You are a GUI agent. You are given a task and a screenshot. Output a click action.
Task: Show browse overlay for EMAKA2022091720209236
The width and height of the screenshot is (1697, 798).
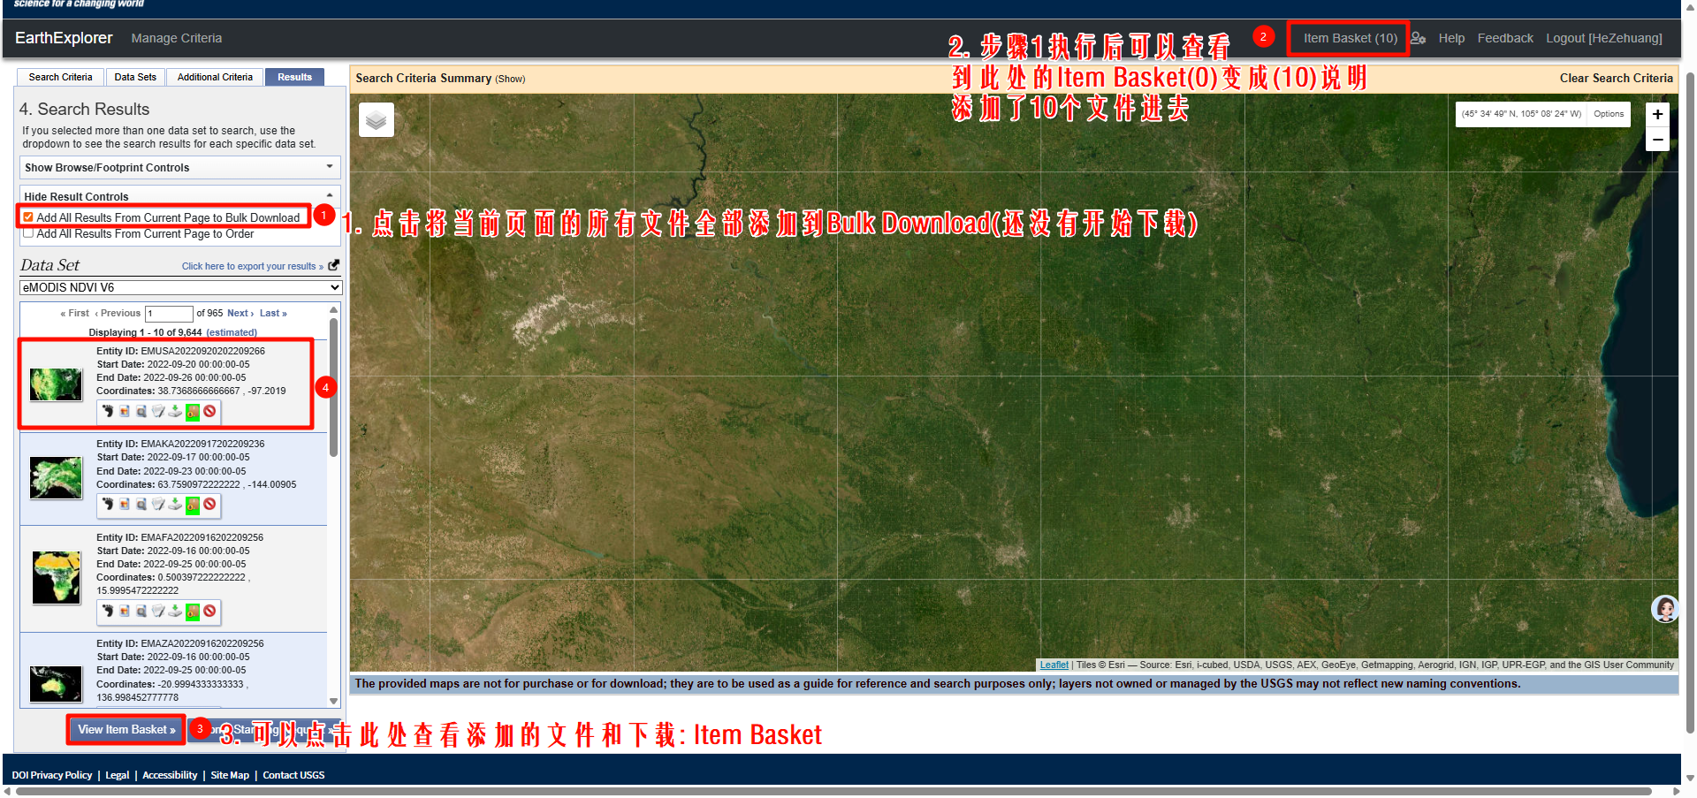pyautogui.click(x=125, y=504)
